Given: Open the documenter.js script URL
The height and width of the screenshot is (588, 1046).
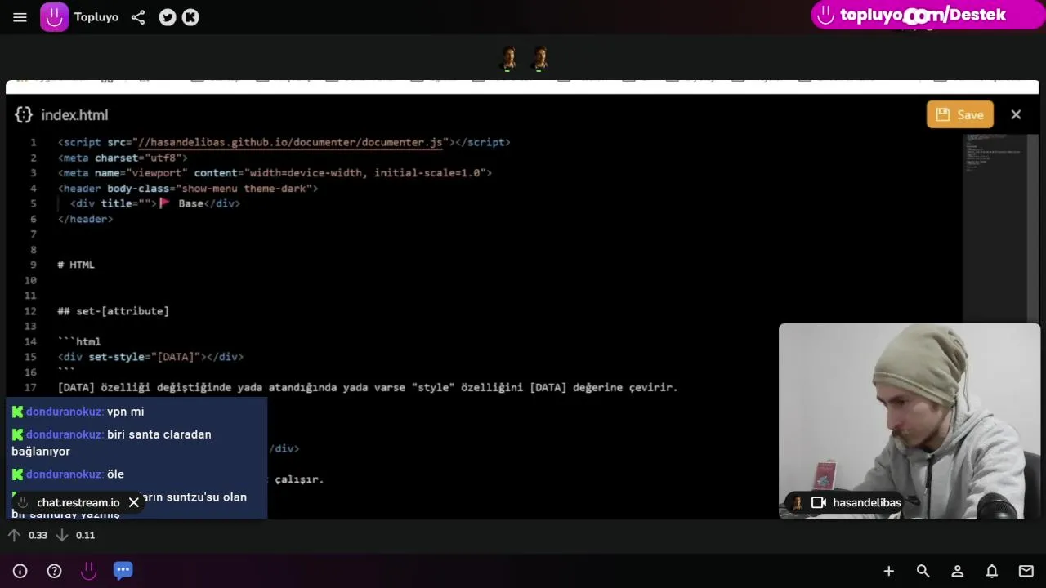Looking at the screenshot, I should point(292,142).
